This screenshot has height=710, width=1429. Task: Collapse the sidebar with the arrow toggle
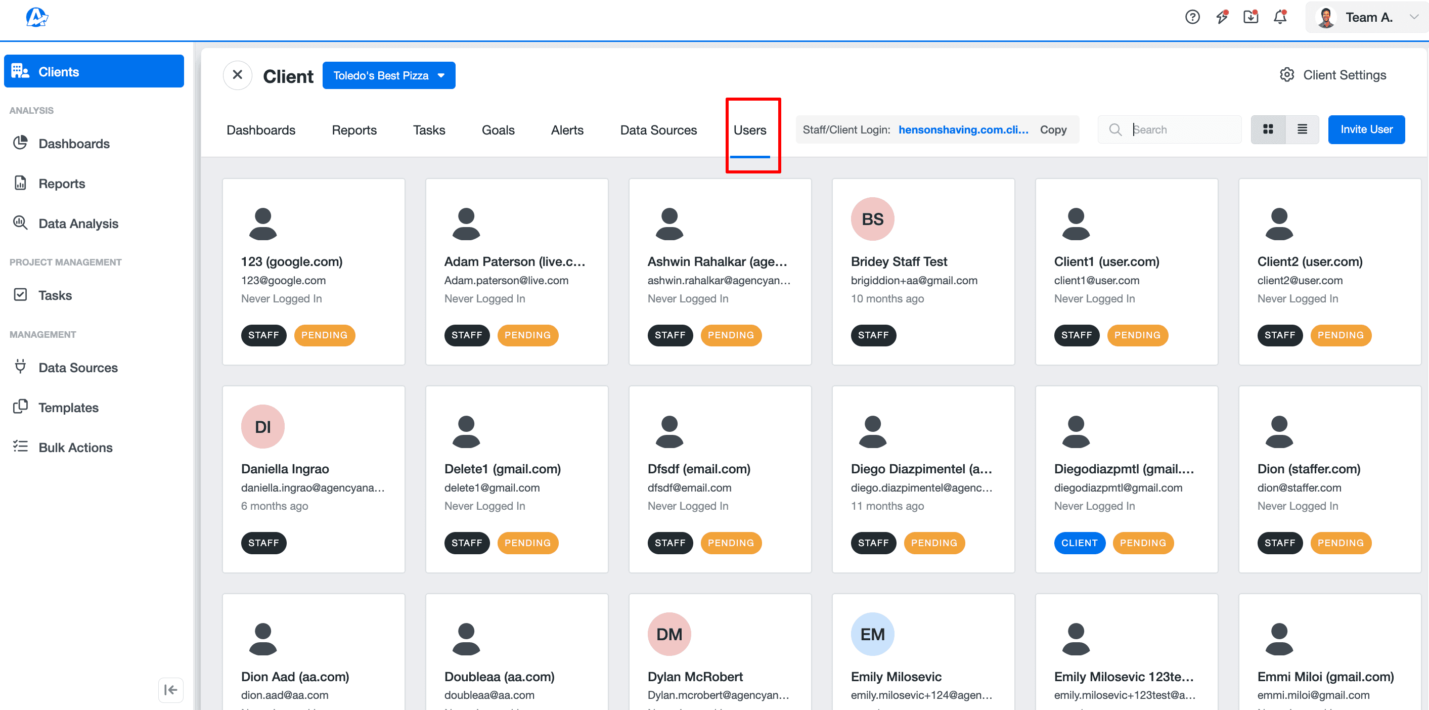tap(171, 690)
